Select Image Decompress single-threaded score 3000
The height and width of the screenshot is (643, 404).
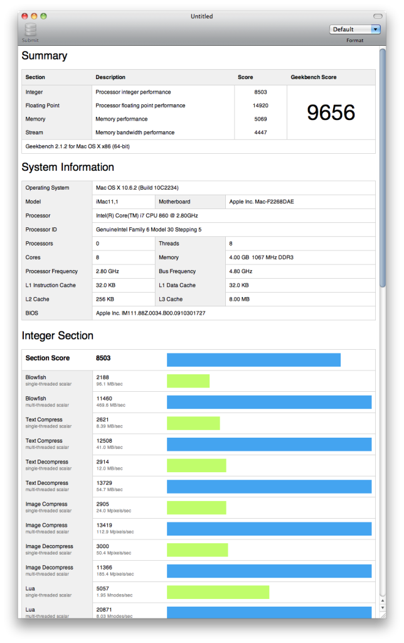pos(102,546)
